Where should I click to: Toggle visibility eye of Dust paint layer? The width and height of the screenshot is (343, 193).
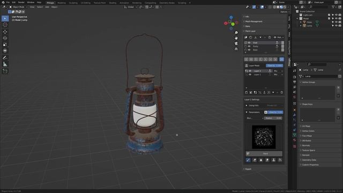coord(249,43)
